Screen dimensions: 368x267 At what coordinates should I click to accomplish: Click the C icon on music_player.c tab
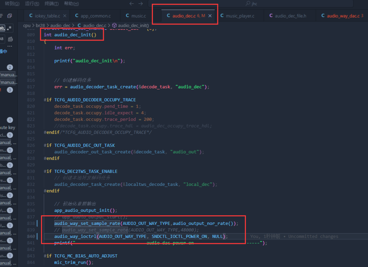point(222,16)
